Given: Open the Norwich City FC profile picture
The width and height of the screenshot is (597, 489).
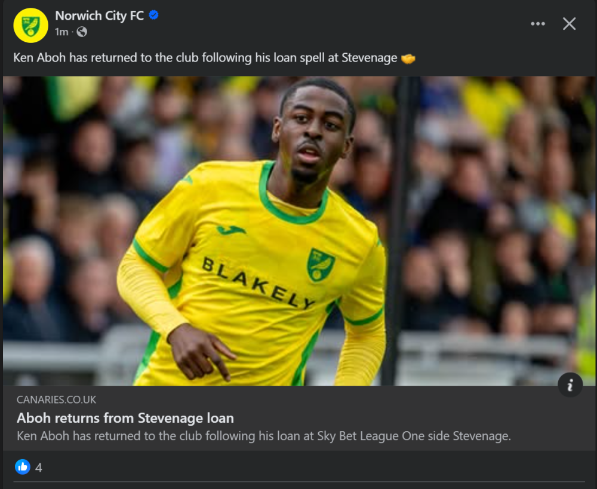Looking at the screenshot, I should (x=30, y=25).
